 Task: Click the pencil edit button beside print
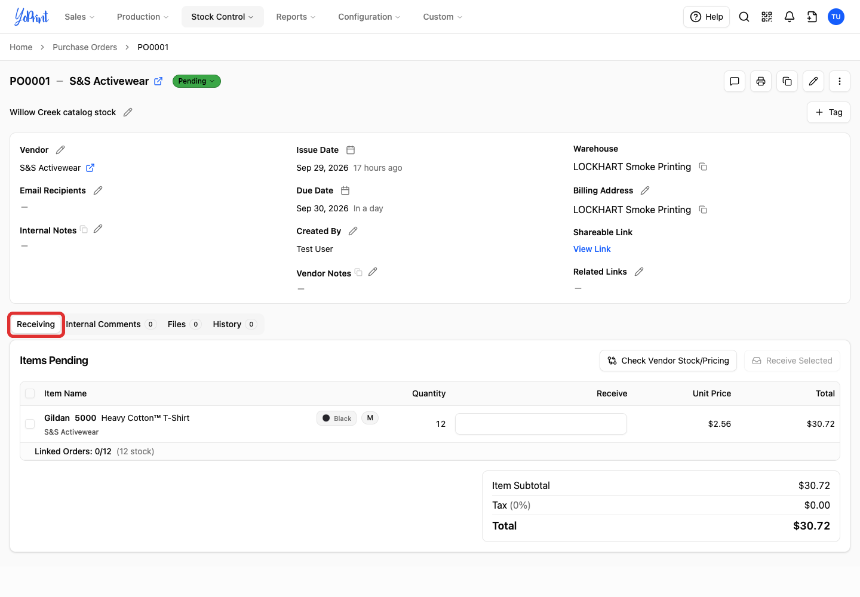tap(813, 81)
